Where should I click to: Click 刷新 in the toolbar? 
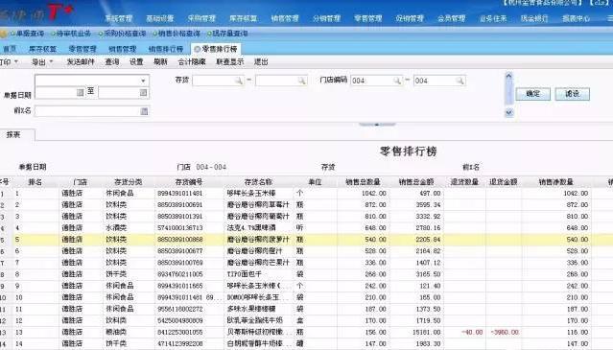pos(160,61)
